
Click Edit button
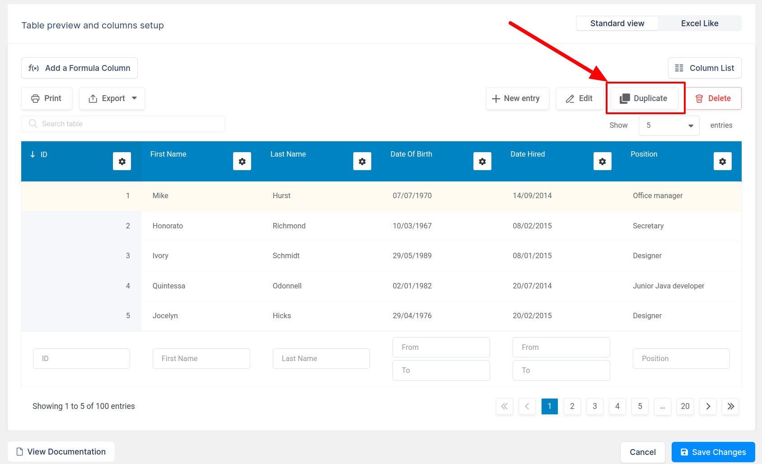[x=580, y=98]
